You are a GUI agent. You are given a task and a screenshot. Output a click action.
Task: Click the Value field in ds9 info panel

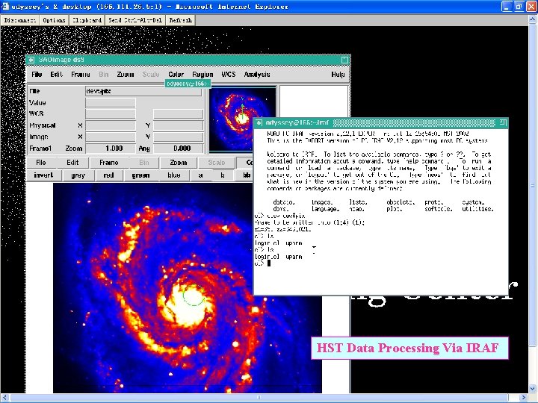click(x=111, y=102)
